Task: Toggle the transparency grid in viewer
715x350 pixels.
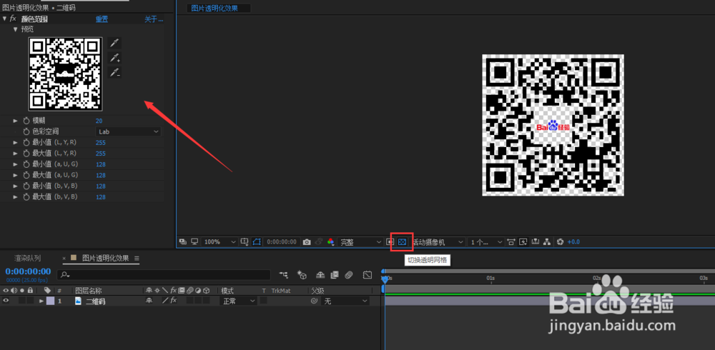Action: pyautogui.click(x=402, y=241)
